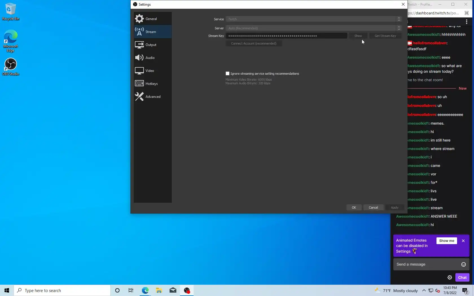Dismiss the Animated Emotes banner

coord(463,241)
